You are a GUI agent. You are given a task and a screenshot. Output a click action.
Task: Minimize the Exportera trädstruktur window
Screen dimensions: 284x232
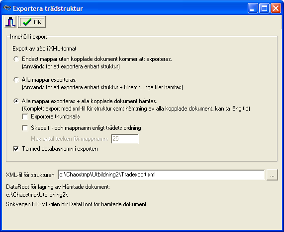[253, 8]
